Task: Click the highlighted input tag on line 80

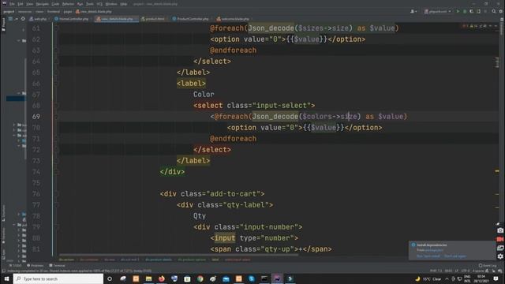Action: (225, 238)
